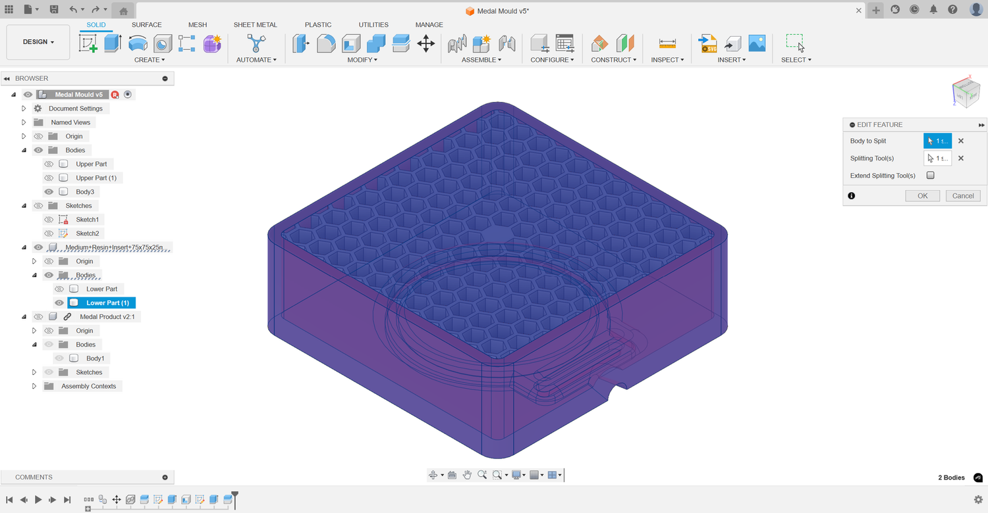988x513 pixels.
Task: Show the Upper Part body
Action: coord(49,164)
